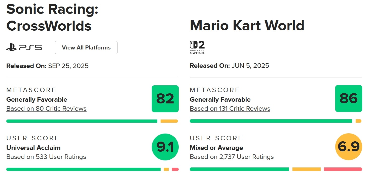Click the PS5 platform logo
This screenshot has height=180, width=375.
point(24,47)
